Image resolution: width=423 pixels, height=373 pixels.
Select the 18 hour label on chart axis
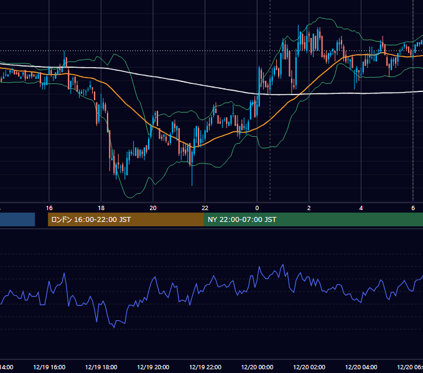point(101,208)
